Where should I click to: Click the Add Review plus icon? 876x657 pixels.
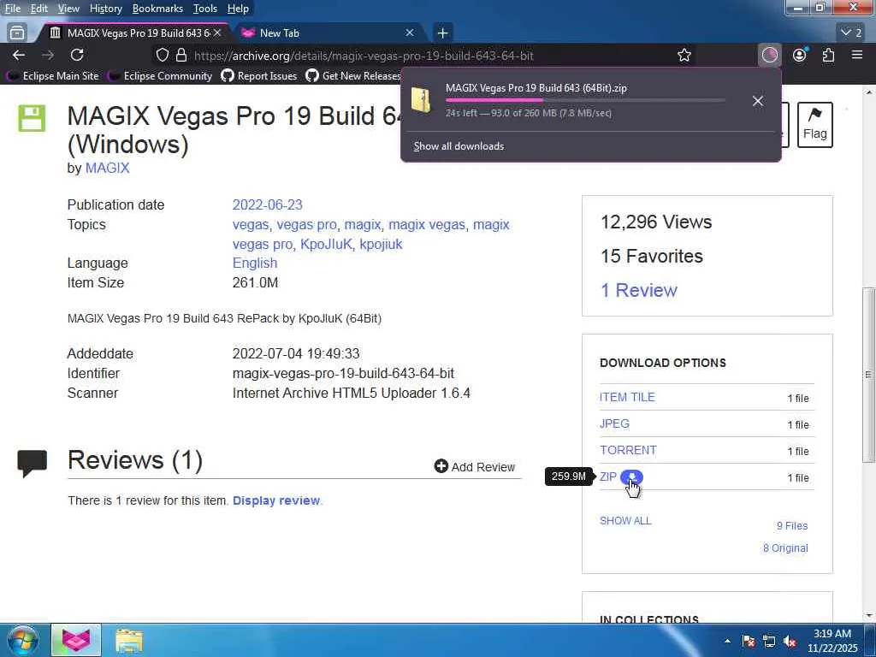[441, 466]
